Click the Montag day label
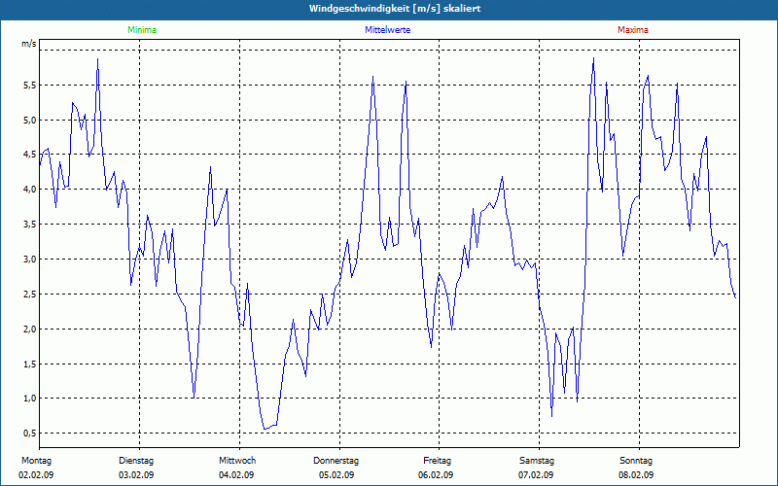 tap(36, 461)
